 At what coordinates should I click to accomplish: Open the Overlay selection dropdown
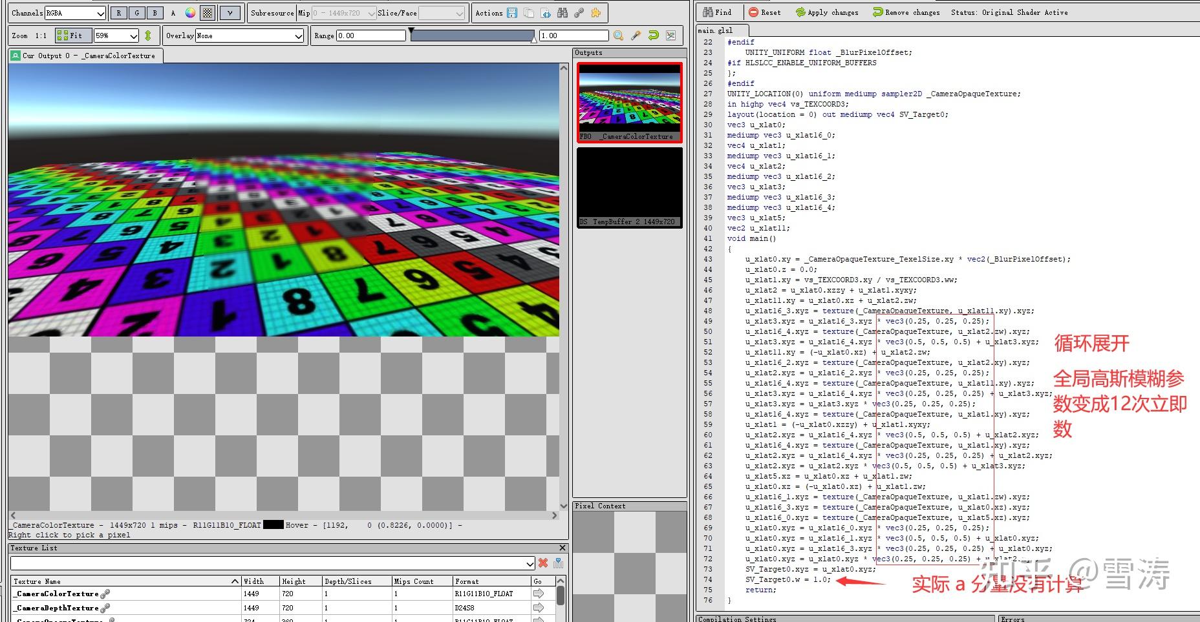tap(249, 36)
